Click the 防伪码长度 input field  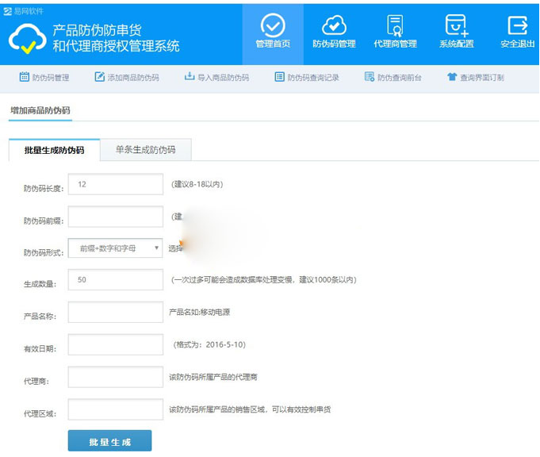click(x=116, y=184)
